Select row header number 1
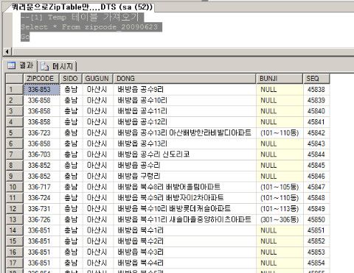This screenshot has width=354, height=273. click(x=14, y=90)
